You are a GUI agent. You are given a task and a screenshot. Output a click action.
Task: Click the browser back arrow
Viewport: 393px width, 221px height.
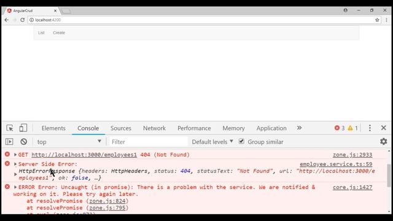(7, 20)
